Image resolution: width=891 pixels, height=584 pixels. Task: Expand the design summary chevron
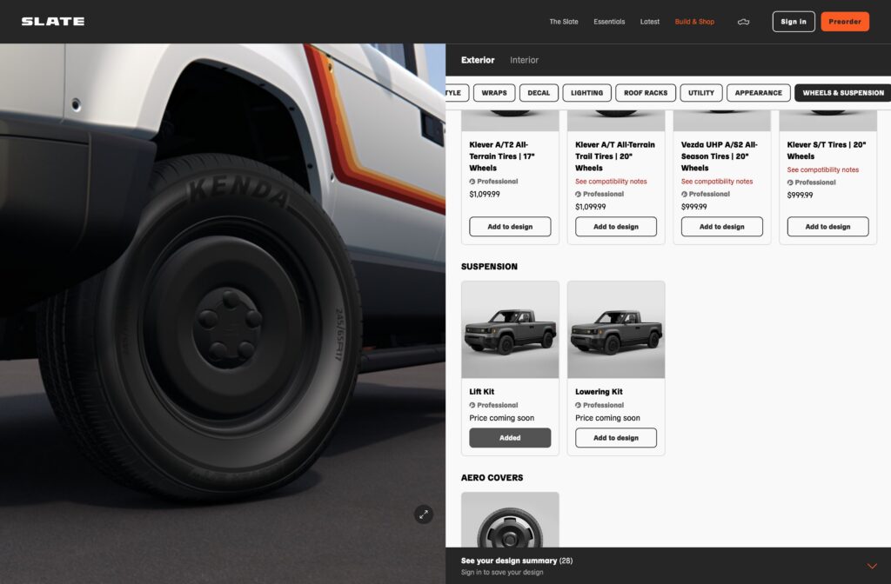[x=872, y=566]
